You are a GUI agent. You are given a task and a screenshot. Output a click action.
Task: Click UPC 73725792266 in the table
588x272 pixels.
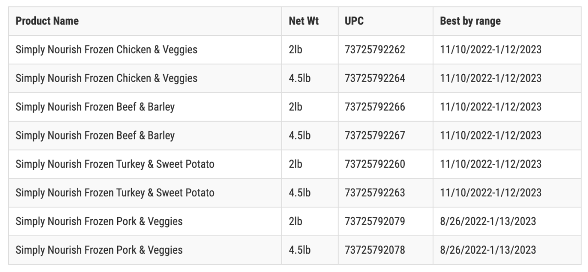(375, 107)
